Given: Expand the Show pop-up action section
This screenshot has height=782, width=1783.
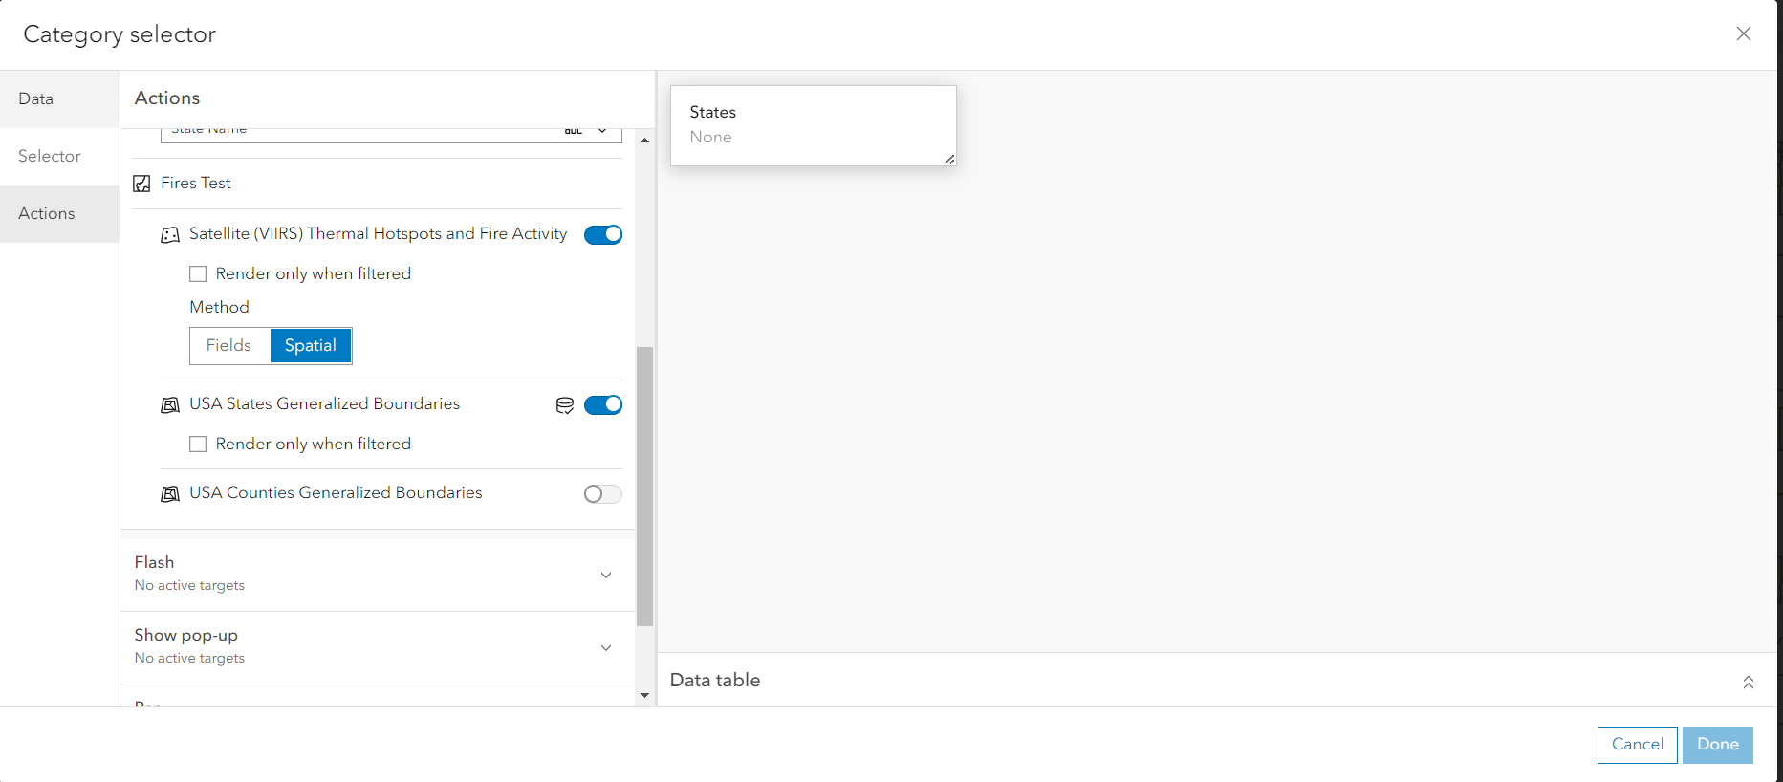Looking at the screenshot, I should pyautogui.click(x=605, y=647).
